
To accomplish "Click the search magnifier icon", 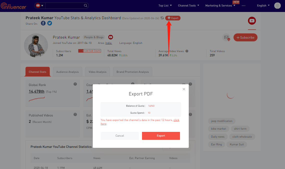I will [85, 6].
